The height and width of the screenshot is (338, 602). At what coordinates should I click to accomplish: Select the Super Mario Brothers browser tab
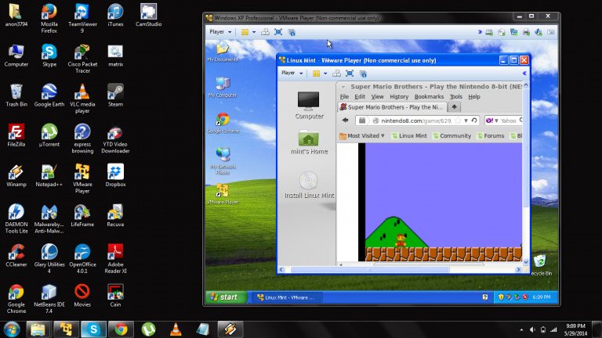[392, 107]
